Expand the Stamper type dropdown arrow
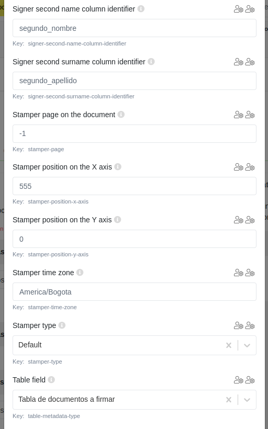 pyautogui.click(x=247, y=345)
